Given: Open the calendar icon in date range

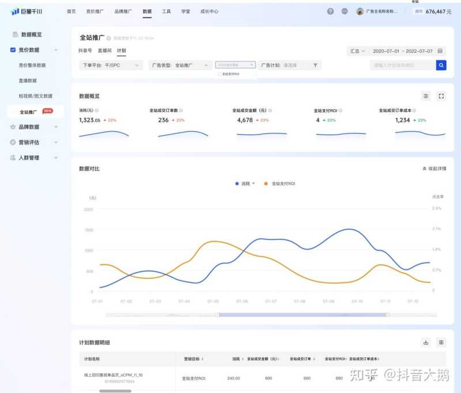Looking at the screenshot, I should tap(440, 51).
